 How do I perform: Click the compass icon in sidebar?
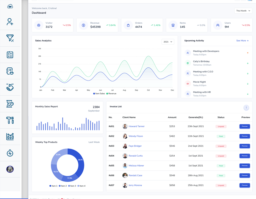click(10, 153)
